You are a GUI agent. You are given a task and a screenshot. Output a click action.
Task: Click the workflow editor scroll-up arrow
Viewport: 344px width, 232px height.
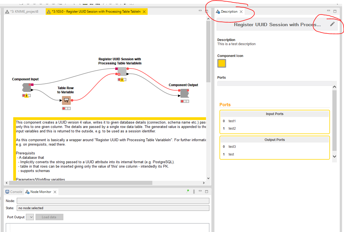click(x=208, y=18)
